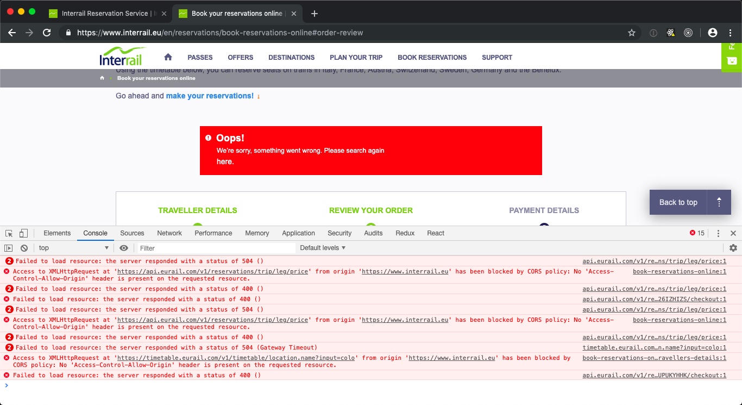Switch to the Audits panel
The image size is (742, 405).
(373, 233)
